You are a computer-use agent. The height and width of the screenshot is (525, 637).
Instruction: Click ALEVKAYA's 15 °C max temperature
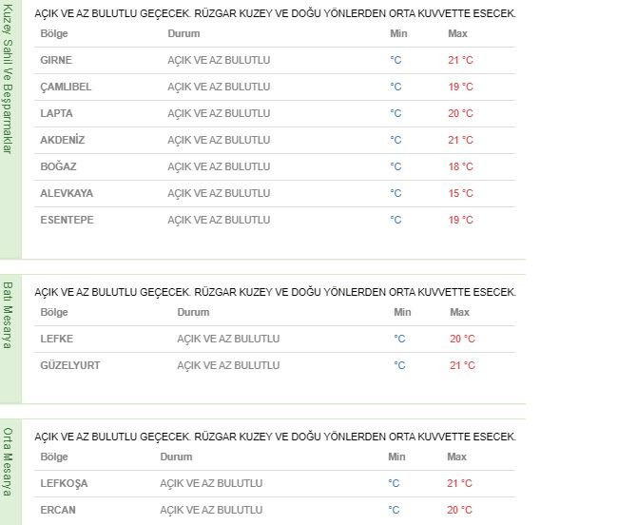tap(460, 193)
